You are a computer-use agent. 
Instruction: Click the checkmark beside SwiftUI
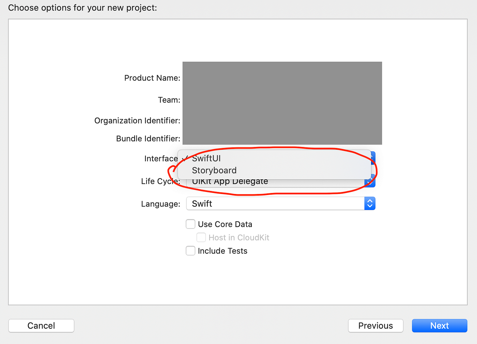coord(185,159)
